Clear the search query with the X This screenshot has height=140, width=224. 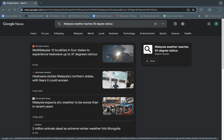point(155,24)
